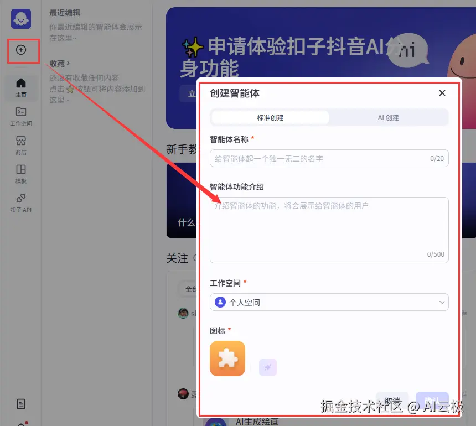This screenshot has height=426, width=476.
Task: Close the 创建智能体 dialog
Action: [x=442, y=93]
